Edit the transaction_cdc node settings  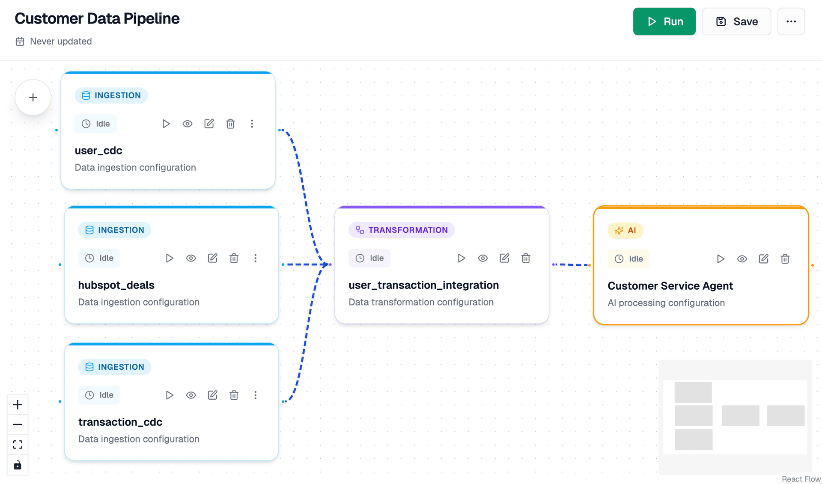[x=213, y=395]
